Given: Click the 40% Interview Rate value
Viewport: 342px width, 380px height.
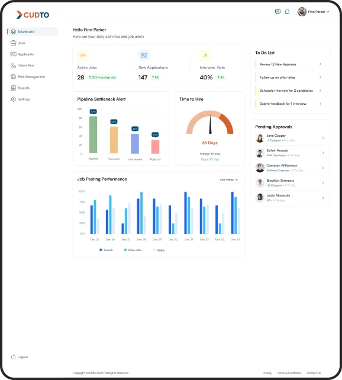Looking at the screenshot, I should click(206, 78).
